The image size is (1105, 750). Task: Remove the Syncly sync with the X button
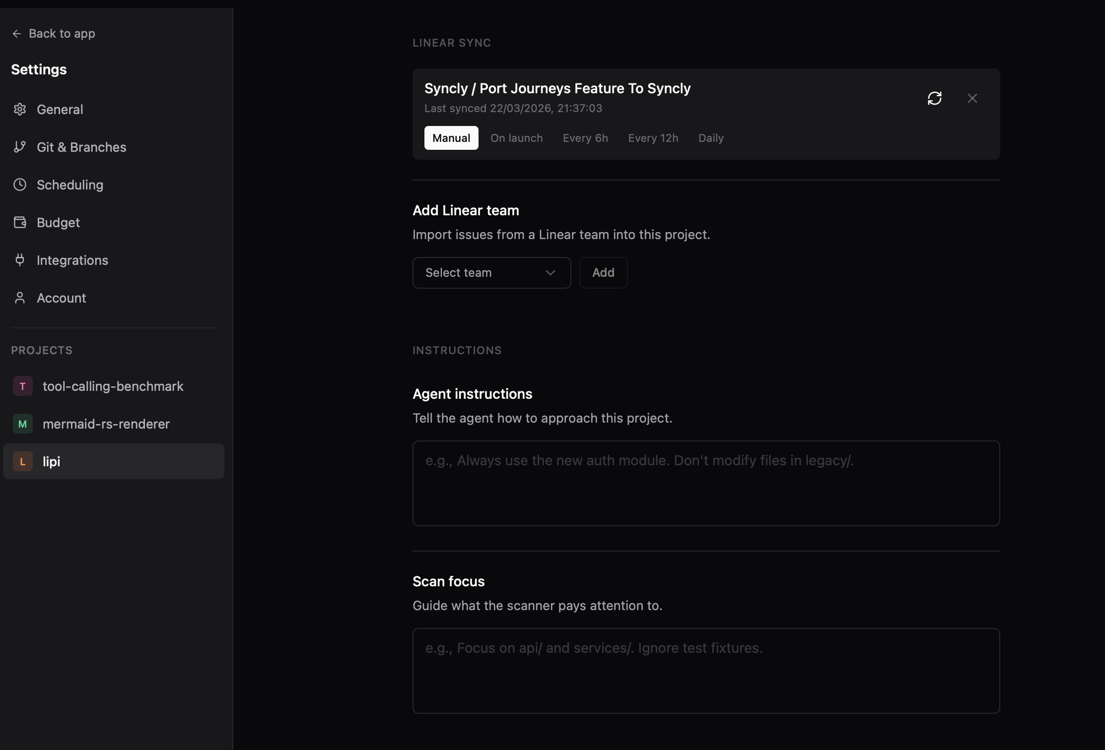pos(972,98)
